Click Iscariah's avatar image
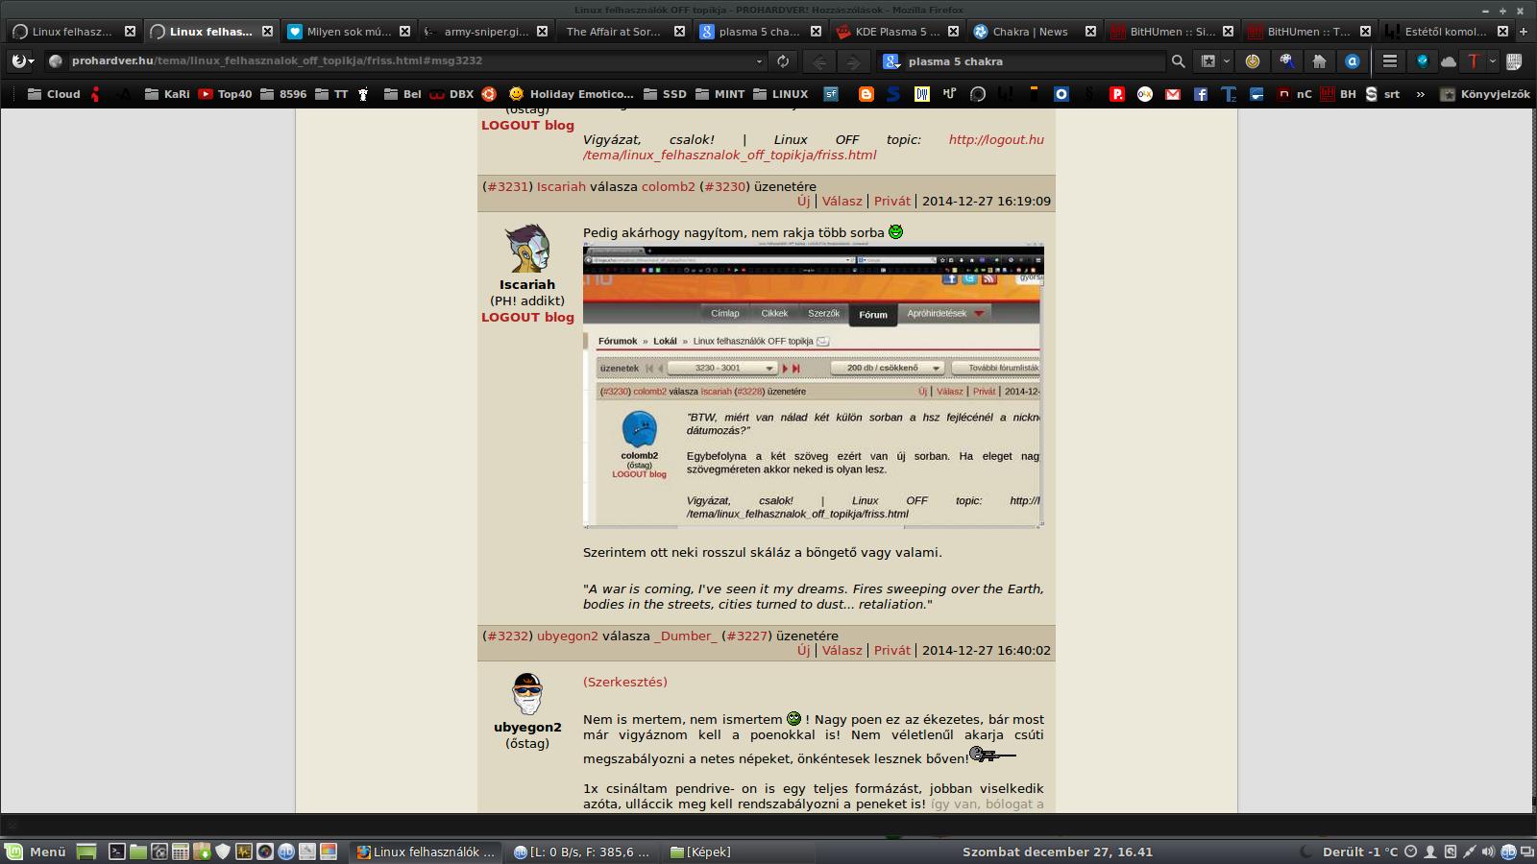Viewport: 1537px width, 864px height. (527, 249)
